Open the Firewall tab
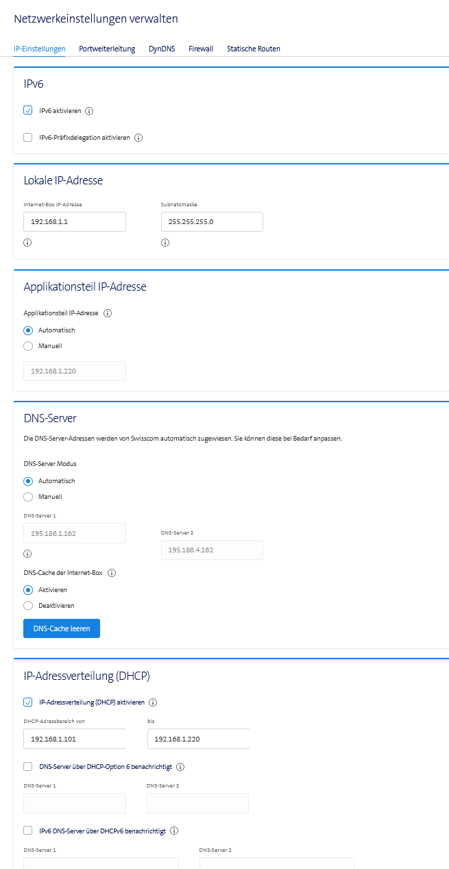Viewport: 449px width, 869px height. coord(201,49)
